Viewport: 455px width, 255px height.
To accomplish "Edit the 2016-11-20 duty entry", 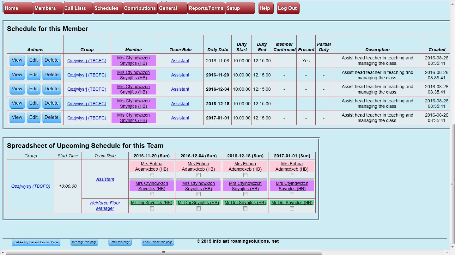I will point(33,75).
